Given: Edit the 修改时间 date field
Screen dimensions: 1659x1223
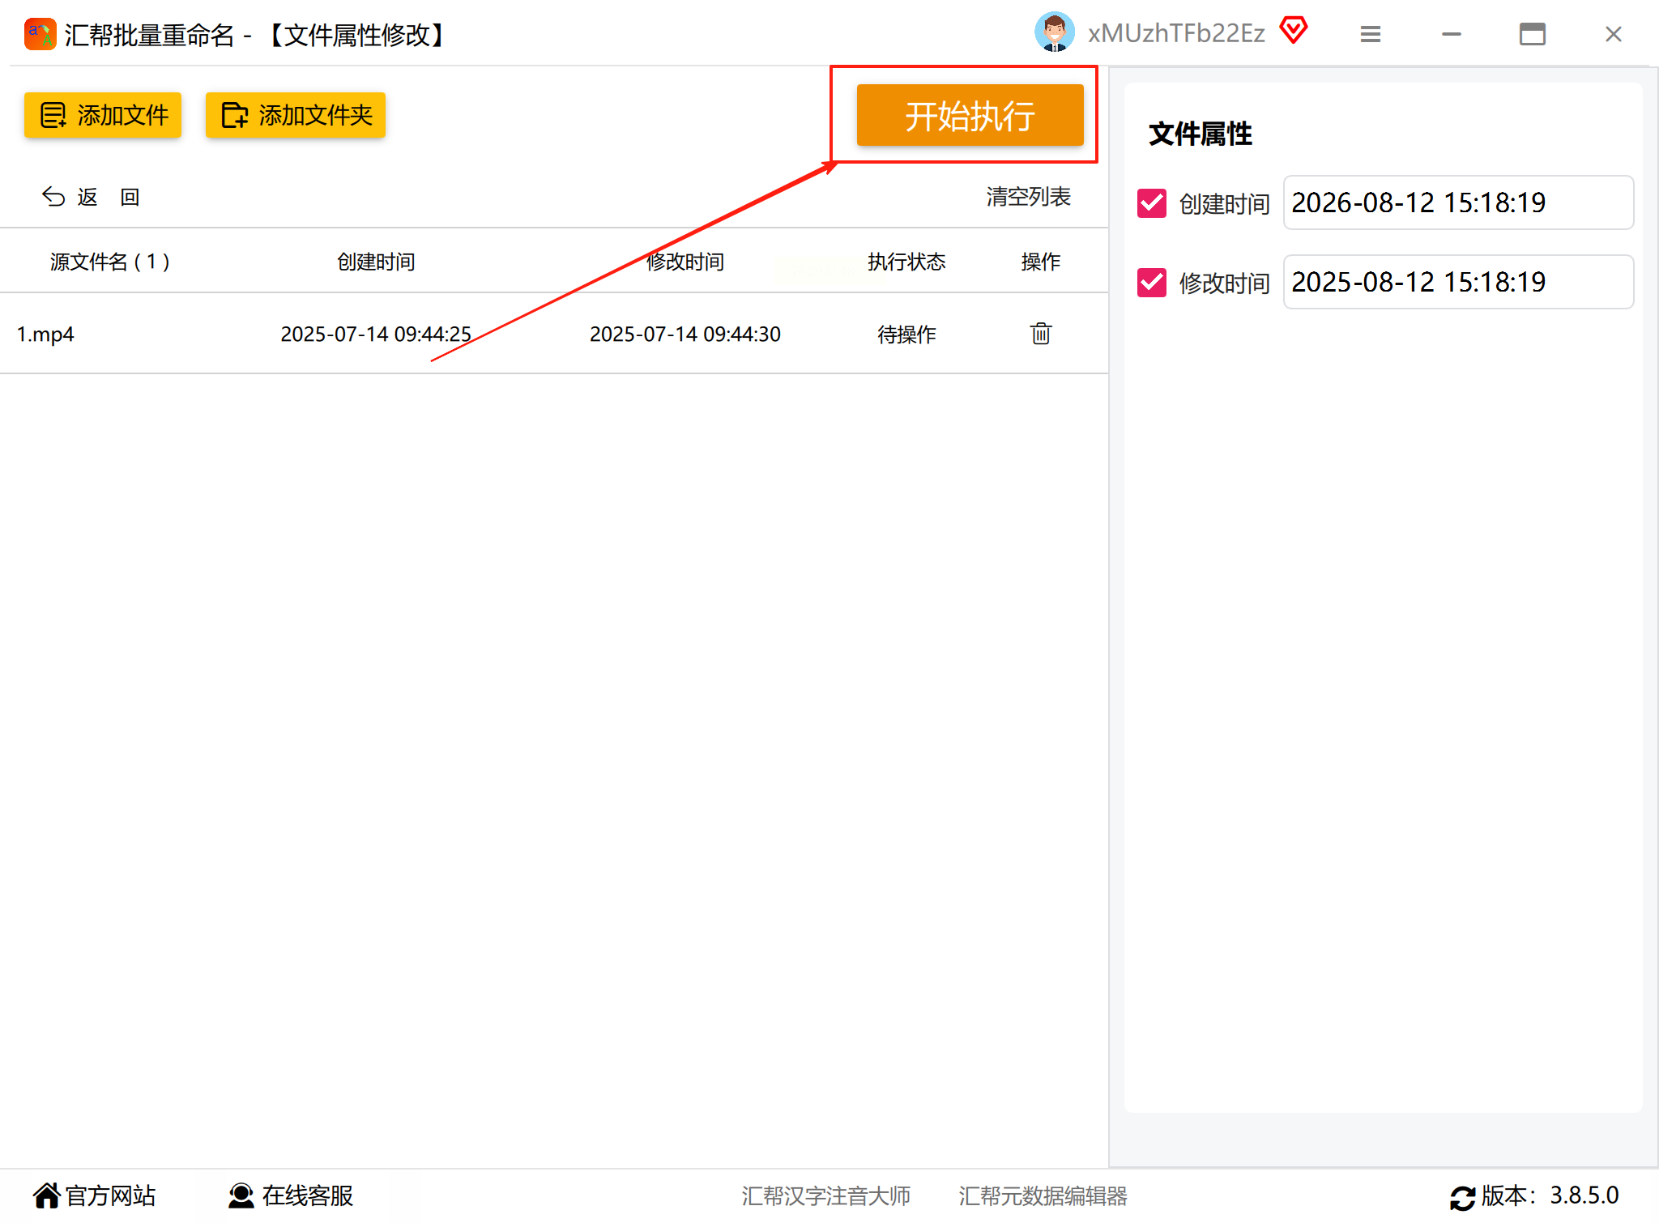Looking at the screenshot, I should (x=1457, y=282).
